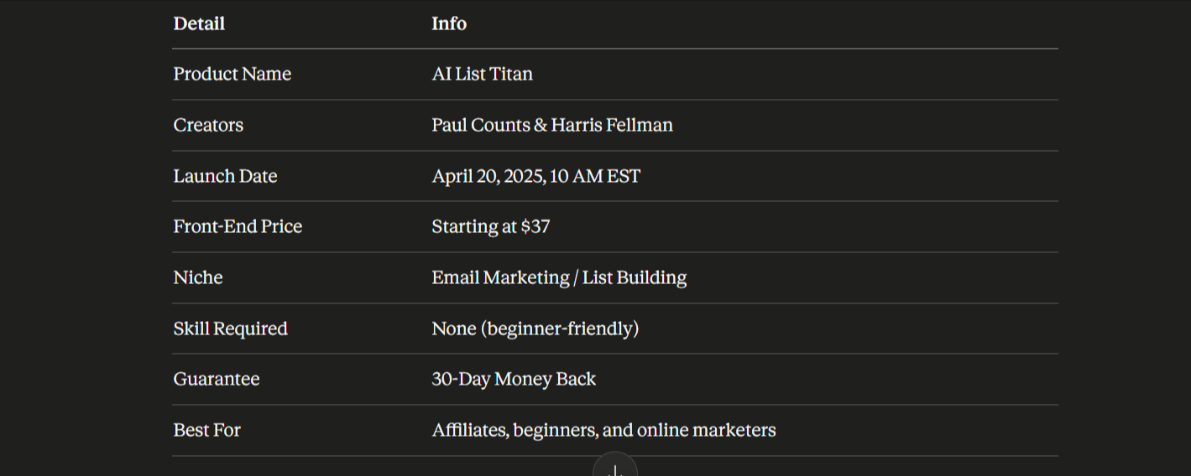The width and height of the screenshot is (1191, 476).
Task: Click the word "Titan" in product name
Action: coord(511,74)
